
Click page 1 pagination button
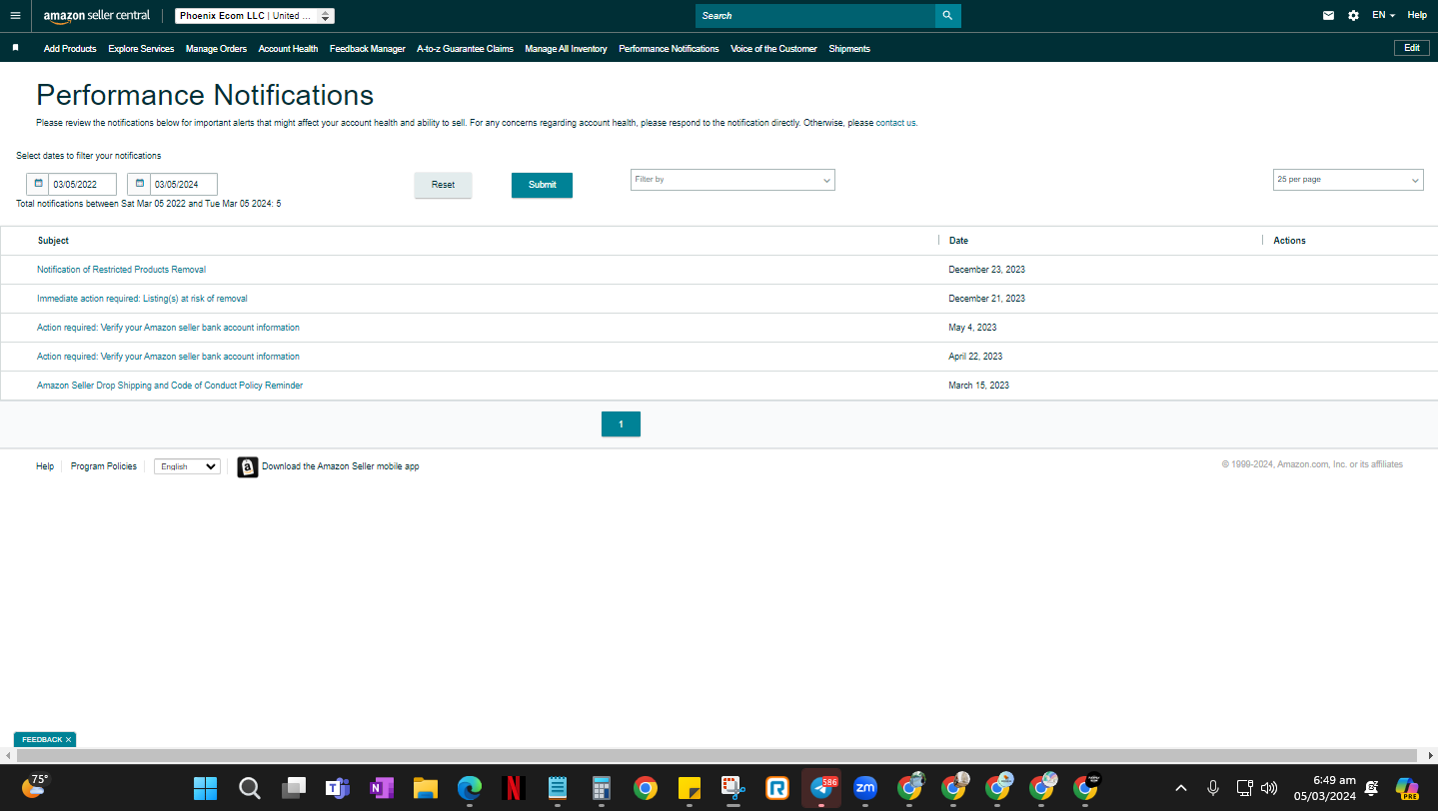point(621,424)
